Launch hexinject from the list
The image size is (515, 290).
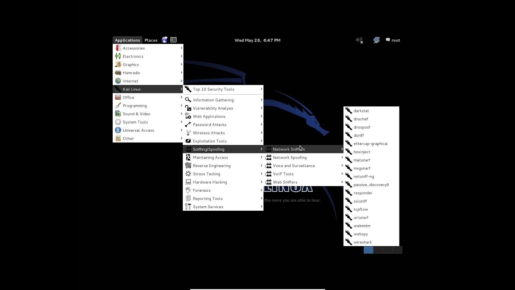(x=371, y=152)
